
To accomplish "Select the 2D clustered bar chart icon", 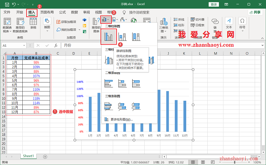I will (x=109, y=83).
